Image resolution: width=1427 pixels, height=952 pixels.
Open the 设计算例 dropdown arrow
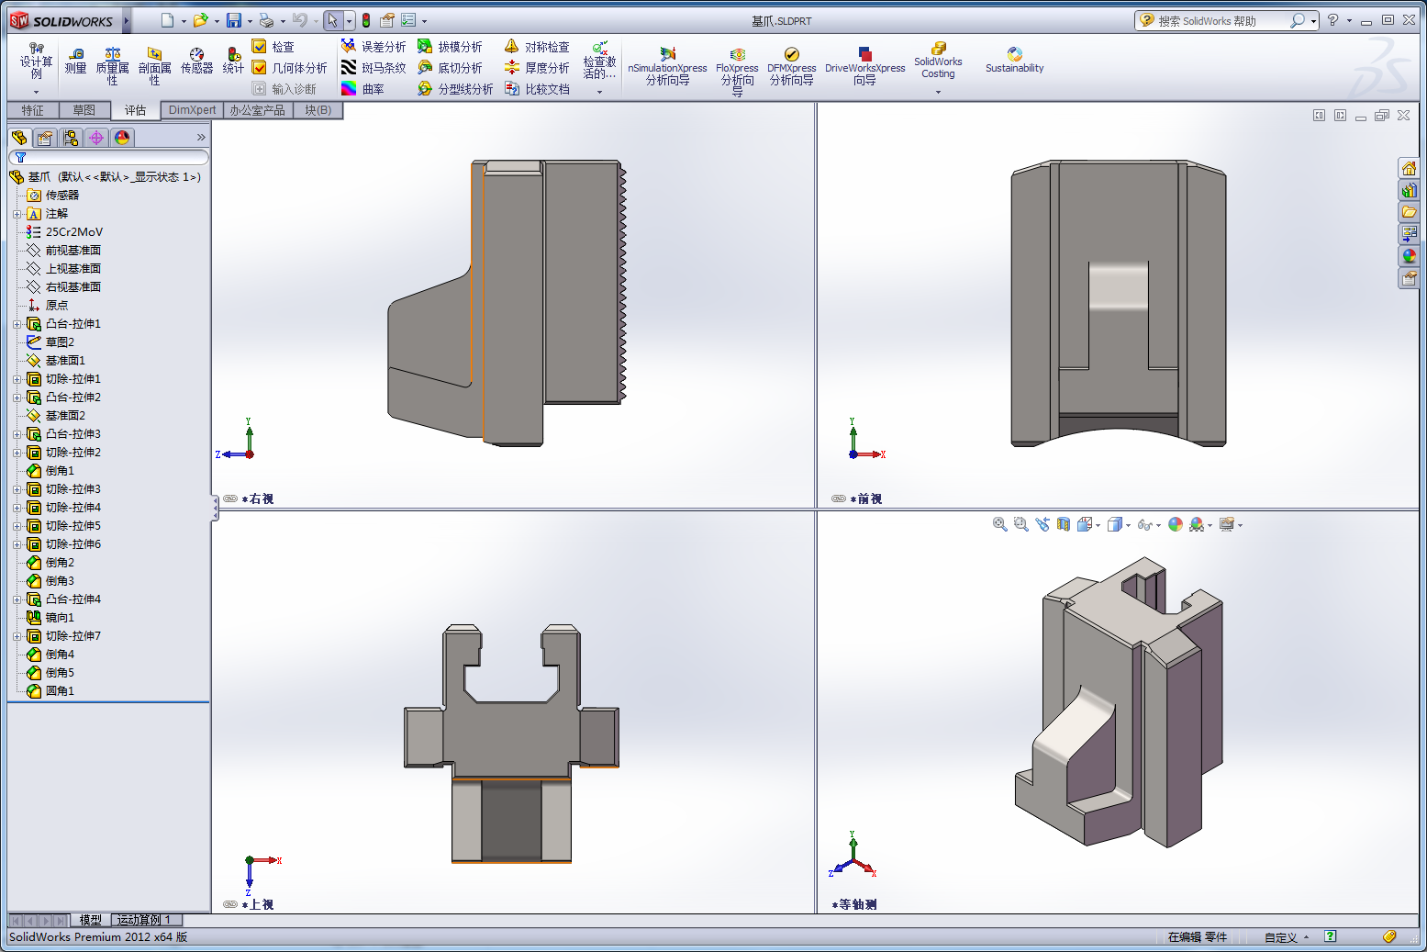tap(36, 92)
